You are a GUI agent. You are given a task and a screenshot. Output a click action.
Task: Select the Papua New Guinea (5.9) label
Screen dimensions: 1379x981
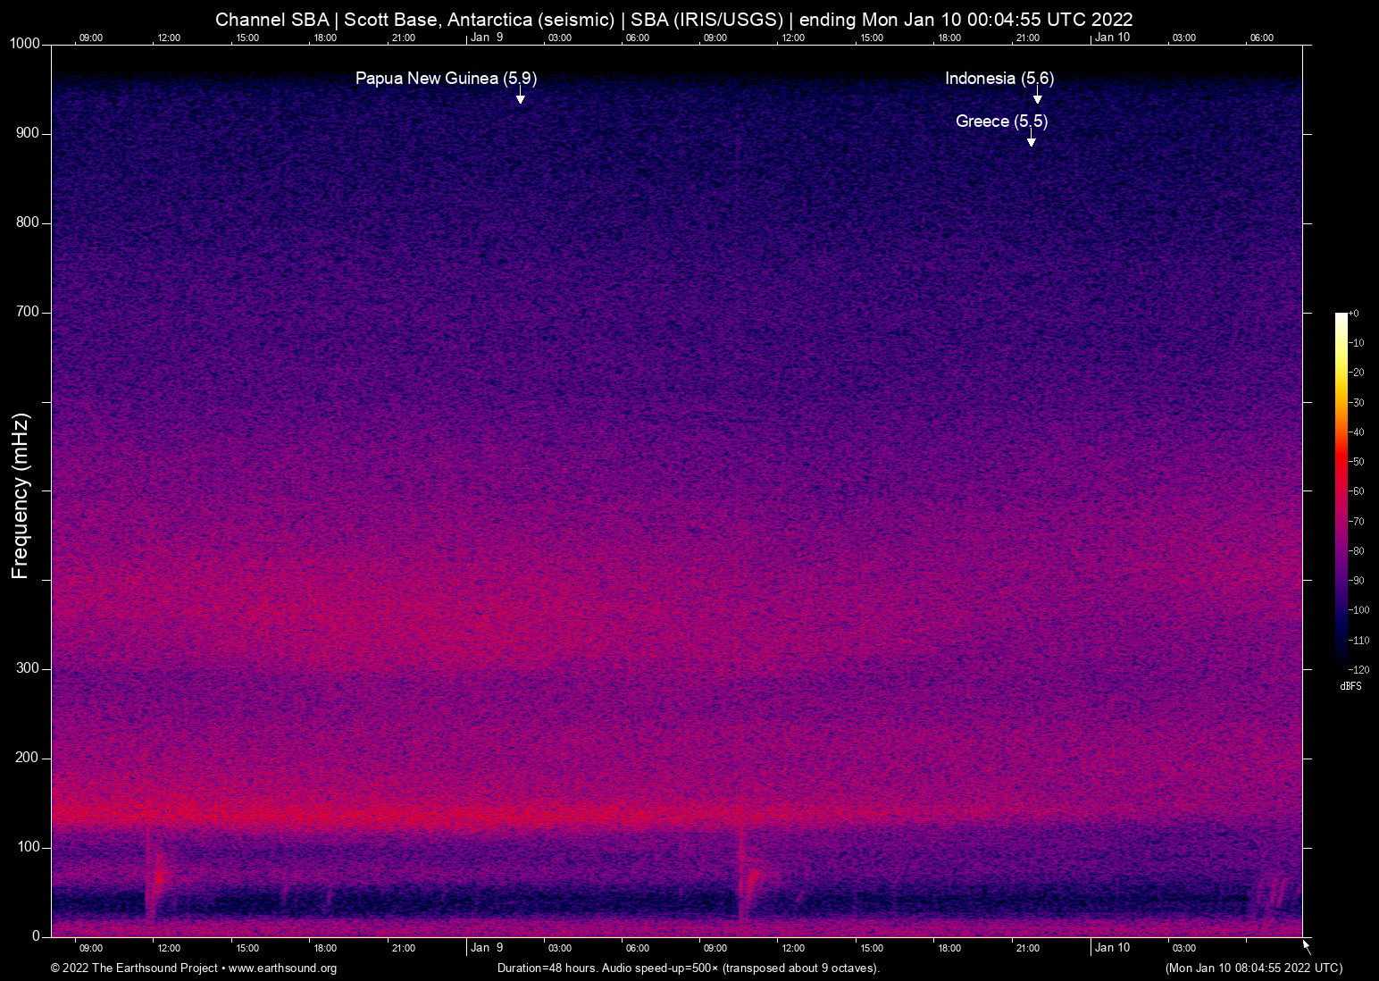pyautogui.click(x=447, y=79)
